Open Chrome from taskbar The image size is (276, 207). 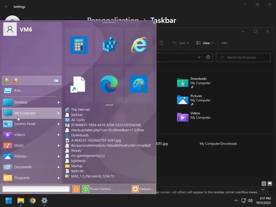pos(33,201)
